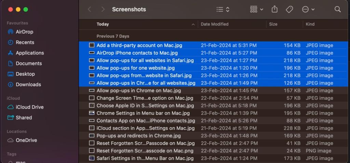
Task: Click the green zoom window button
Action: pos(26,9)
